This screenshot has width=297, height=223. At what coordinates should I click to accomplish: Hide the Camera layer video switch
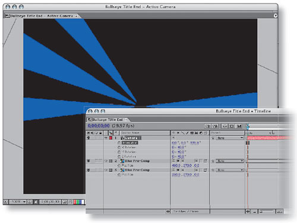coord(89,138)
